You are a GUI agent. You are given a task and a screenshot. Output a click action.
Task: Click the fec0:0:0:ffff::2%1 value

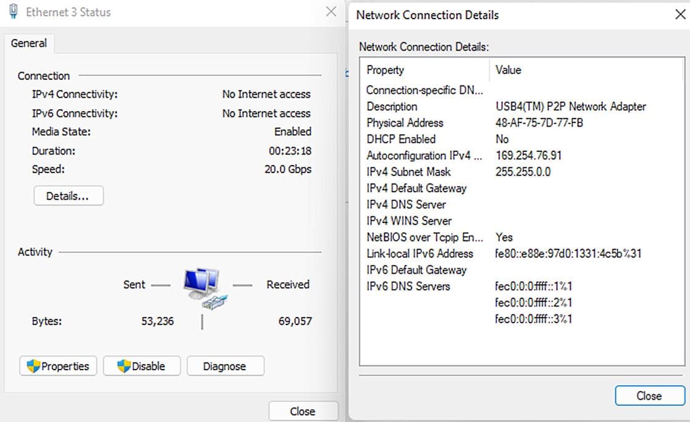tap(533, 302)
